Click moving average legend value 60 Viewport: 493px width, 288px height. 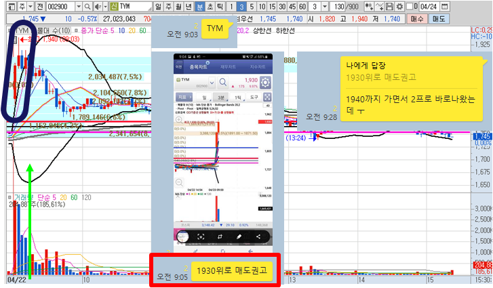[142, 30]
